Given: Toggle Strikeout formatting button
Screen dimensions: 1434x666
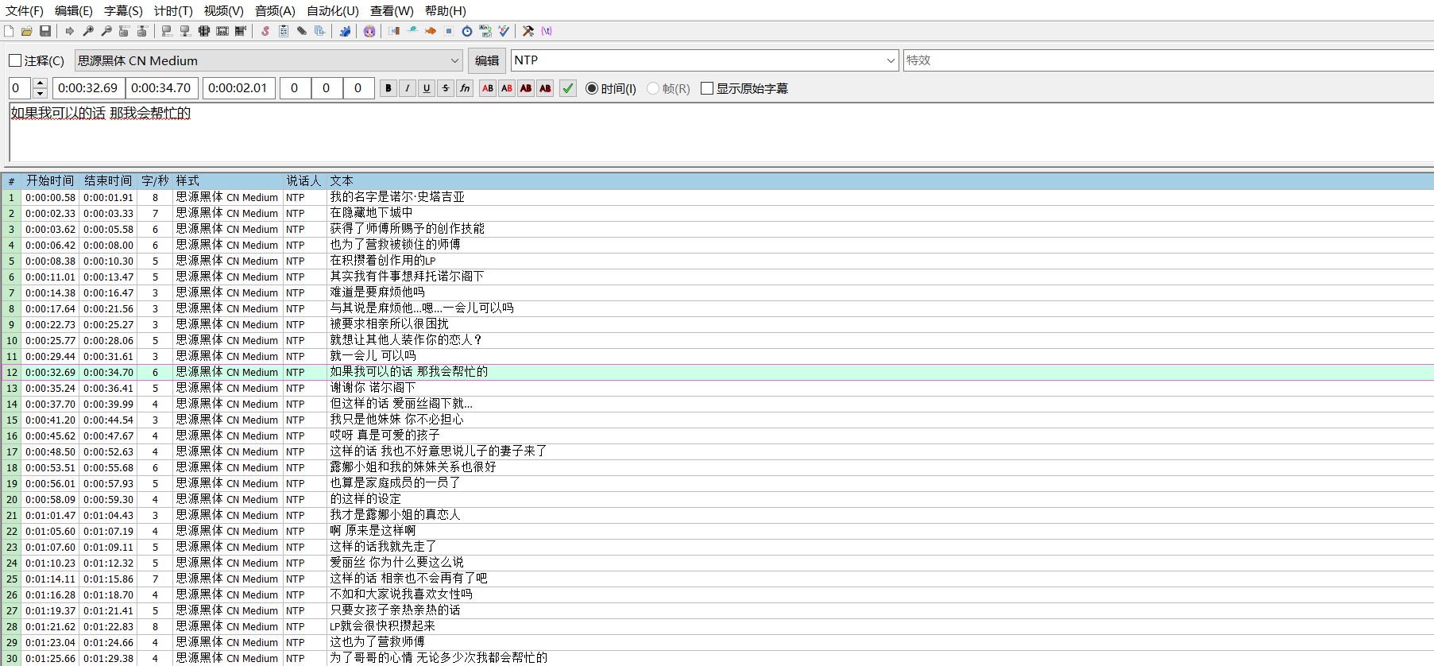Looking at the screenshot, I should click(446, 88).
